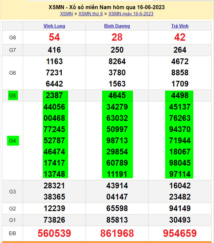214x243 pixels.
Task: Select the highlighted G5 row label
Action: point(13,95)
